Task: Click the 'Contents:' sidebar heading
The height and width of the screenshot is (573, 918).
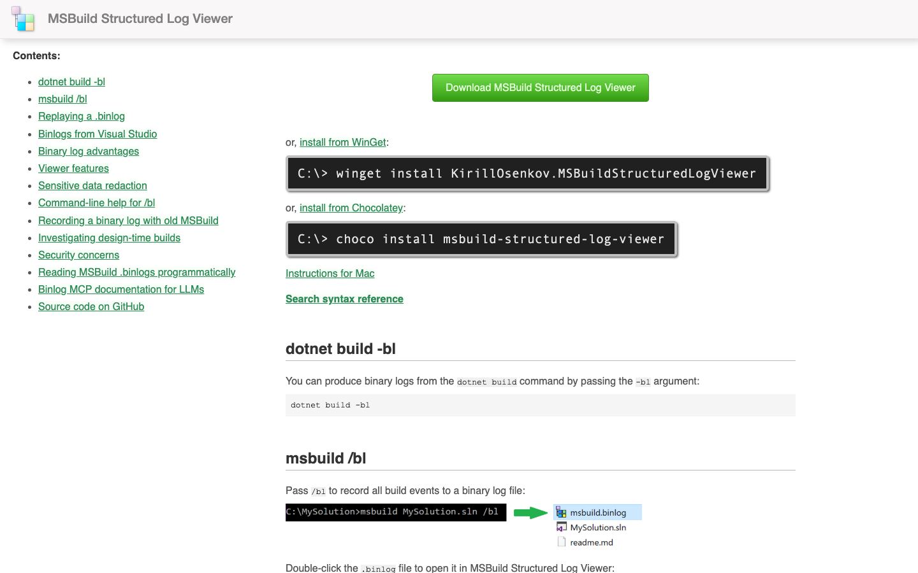Action: (36, 56)
